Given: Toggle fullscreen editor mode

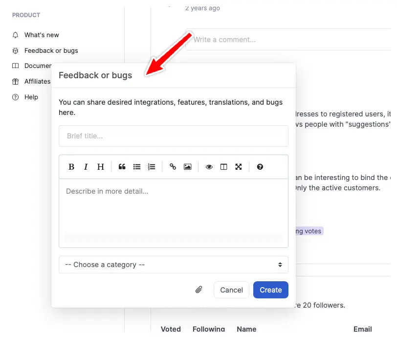Looking at the screenshot, I should point(239,167).
